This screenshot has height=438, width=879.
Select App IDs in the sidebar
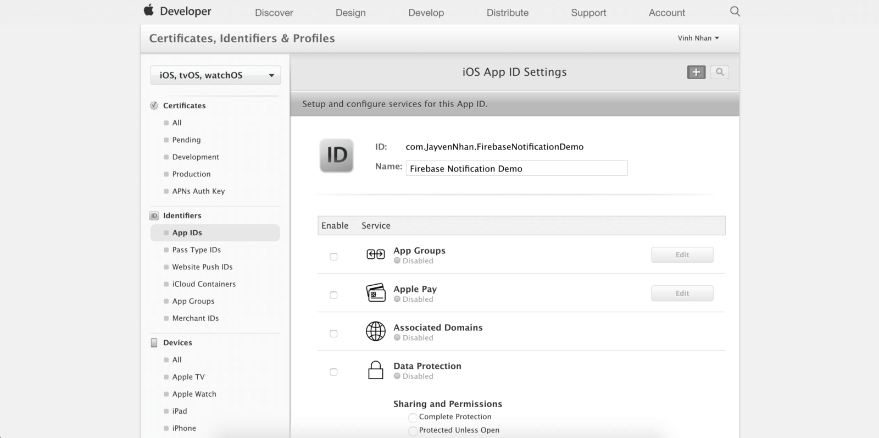point(215,232)
